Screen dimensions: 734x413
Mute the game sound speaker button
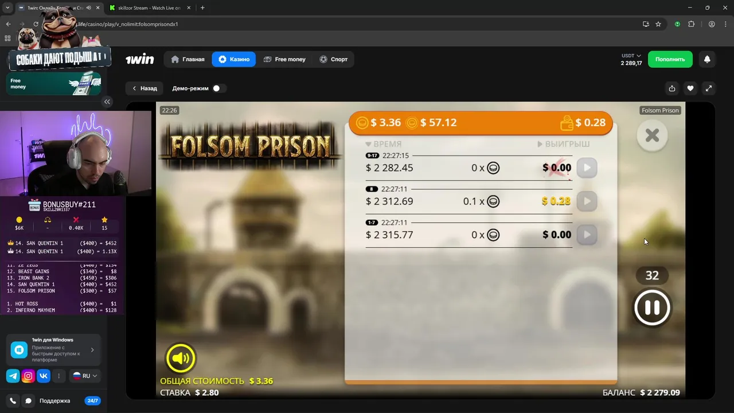[181, 359]
